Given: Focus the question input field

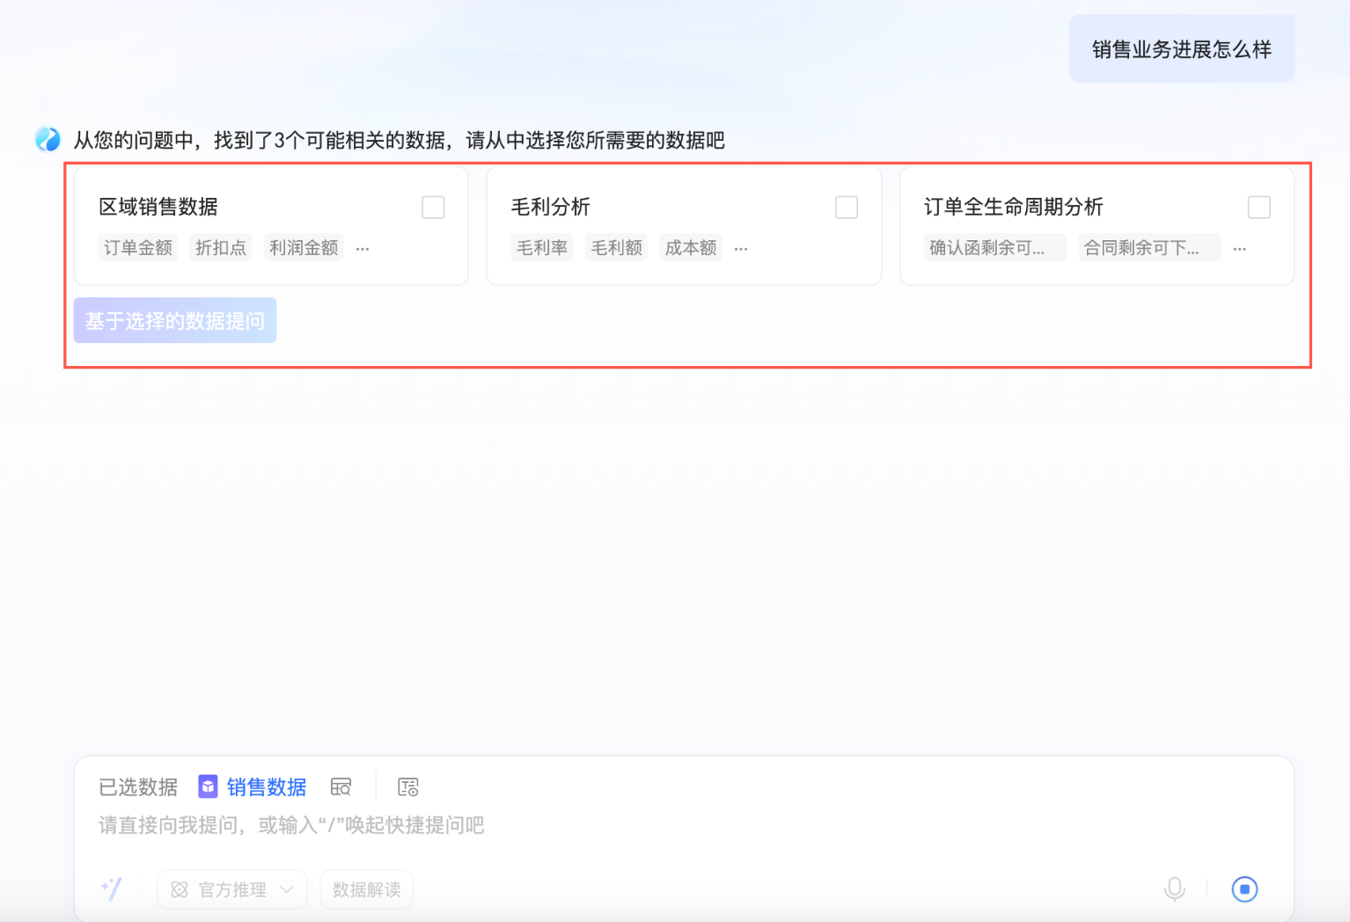Looking at the screenshot, I should pos(683,825).
